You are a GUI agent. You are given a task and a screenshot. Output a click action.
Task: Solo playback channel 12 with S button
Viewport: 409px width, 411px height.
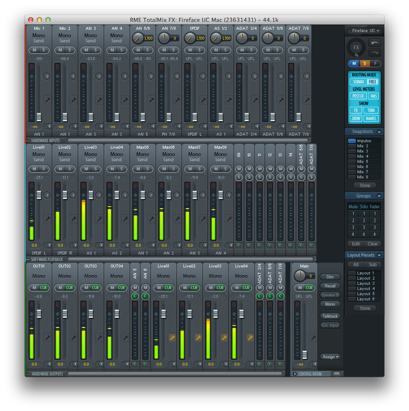coord(270,177)
